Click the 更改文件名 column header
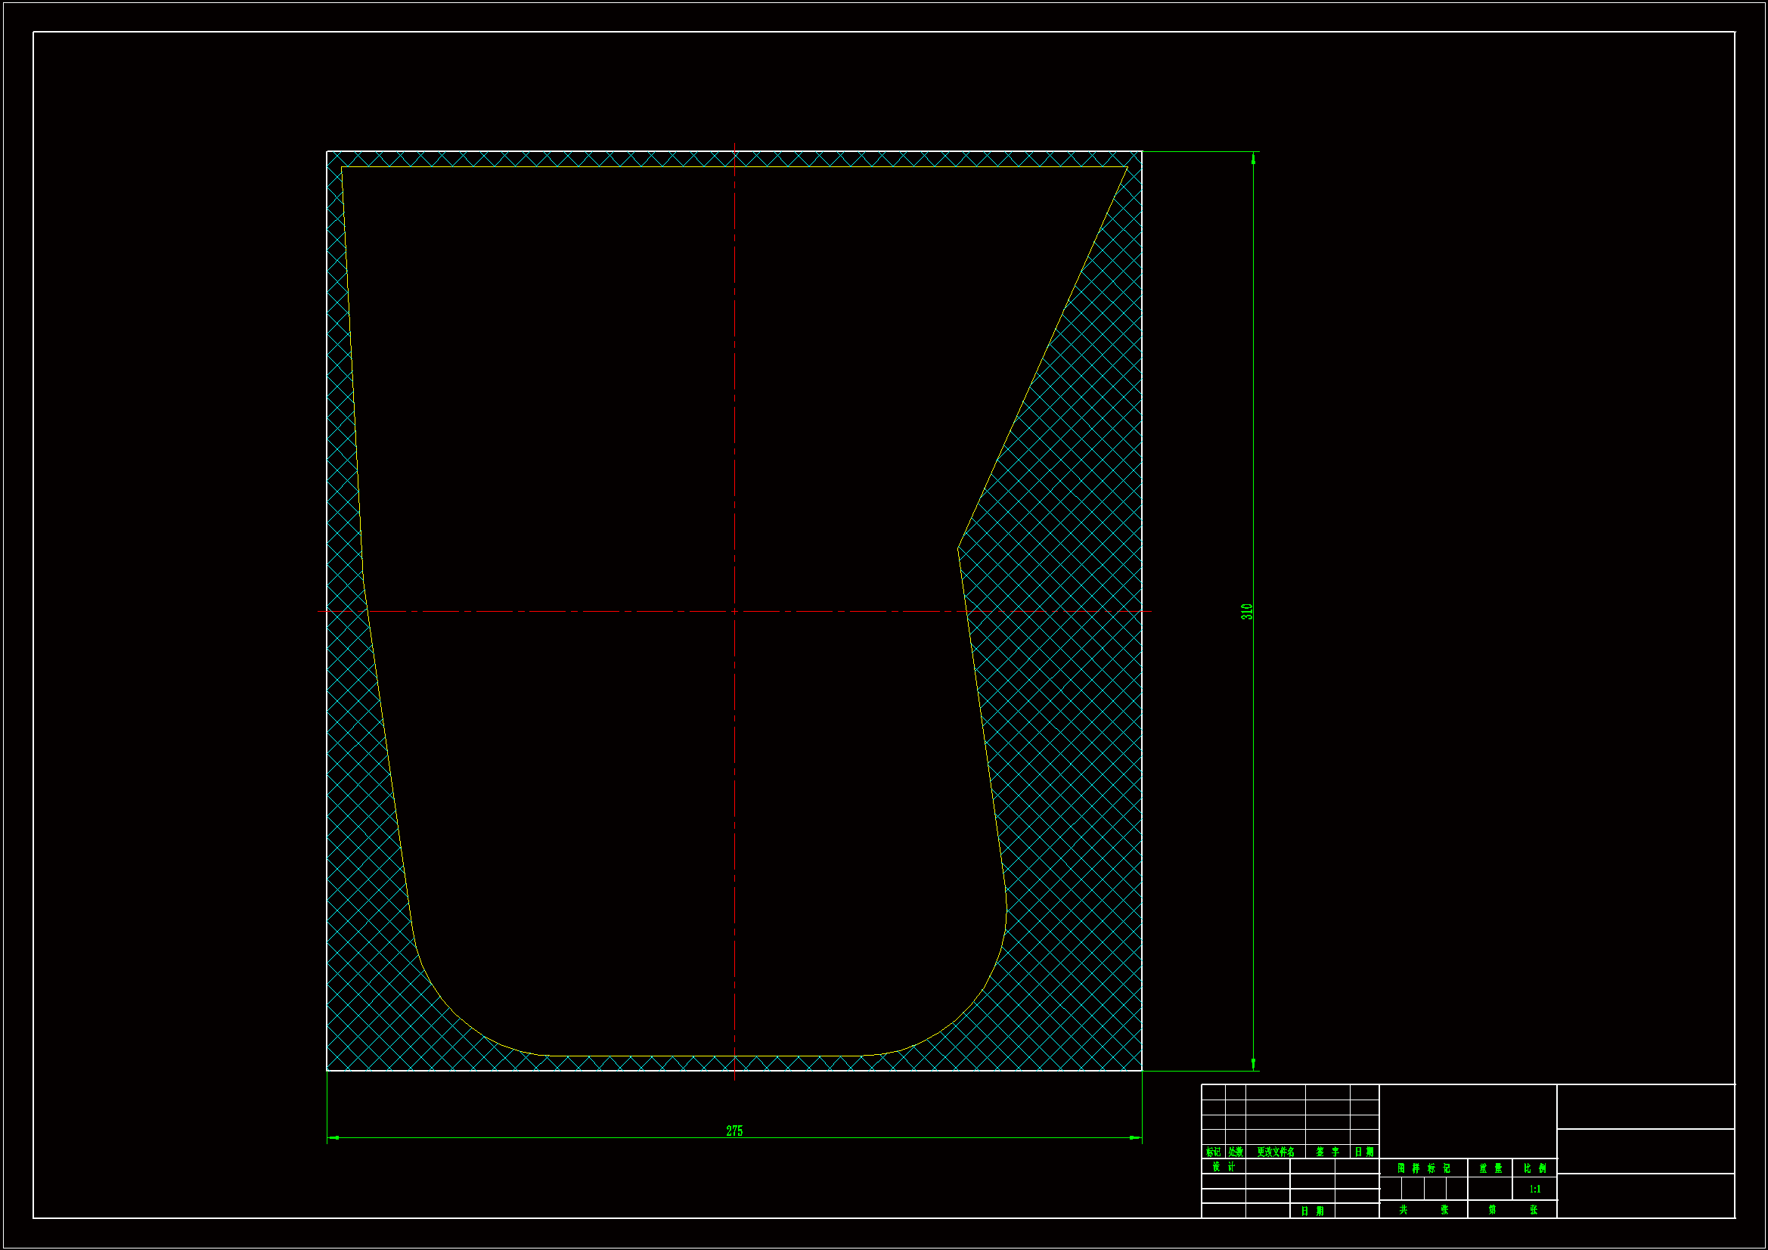 1275,1152
